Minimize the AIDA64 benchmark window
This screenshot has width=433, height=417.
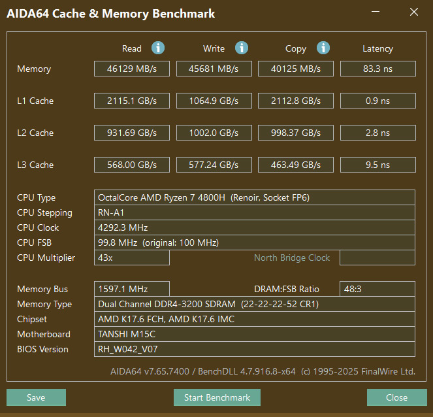[376, 12]
